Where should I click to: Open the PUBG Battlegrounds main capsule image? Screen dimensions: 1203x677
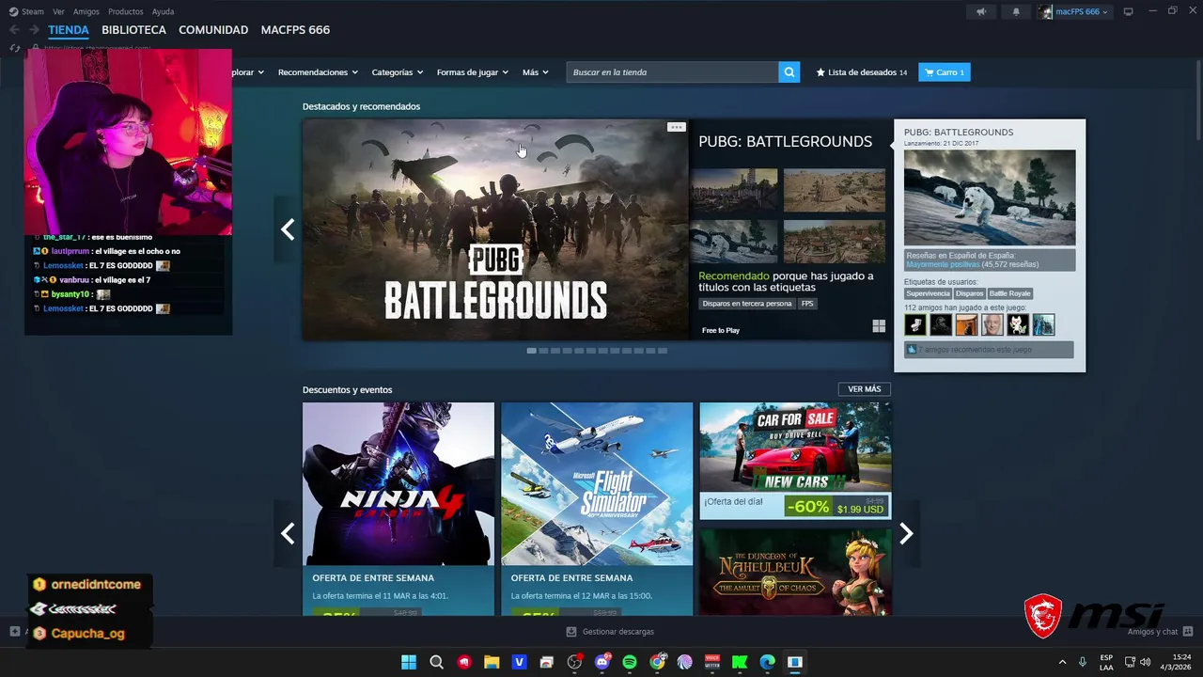495,229
